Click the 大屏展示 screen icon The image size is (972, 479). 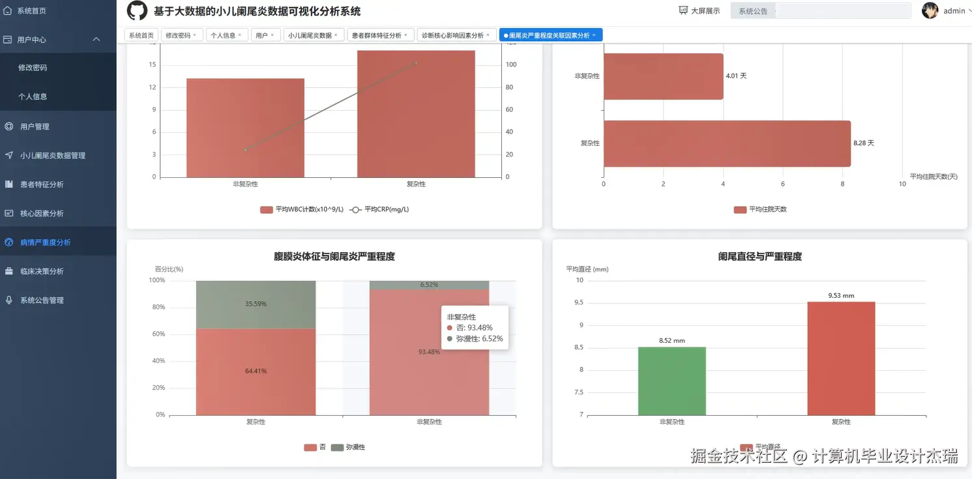point(683,10)
